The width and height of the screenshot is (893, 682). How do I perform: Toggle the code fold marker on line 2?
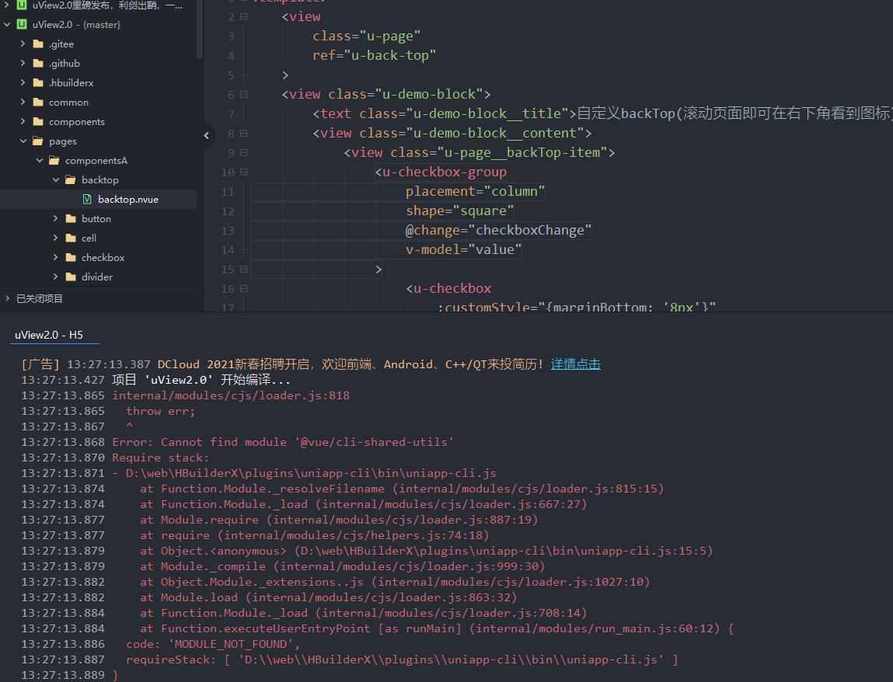(x=244, y=17)
